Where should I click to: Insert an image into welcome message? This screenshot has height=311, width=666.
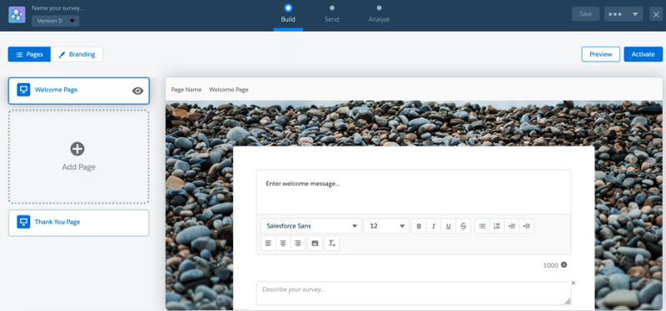point(315,243)
